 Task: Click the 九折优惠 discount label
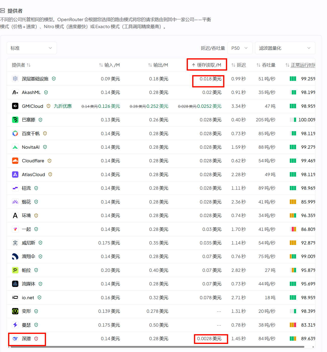click(x=63, y=106)
